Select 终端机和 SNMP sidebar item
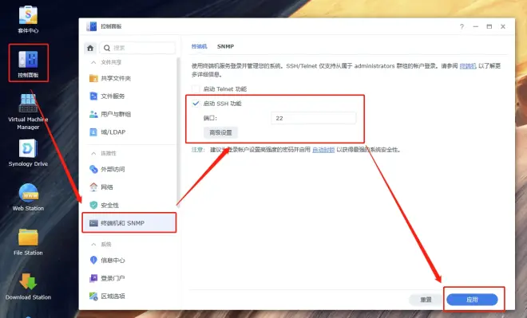Screen dimensions: 527x318 129,222
